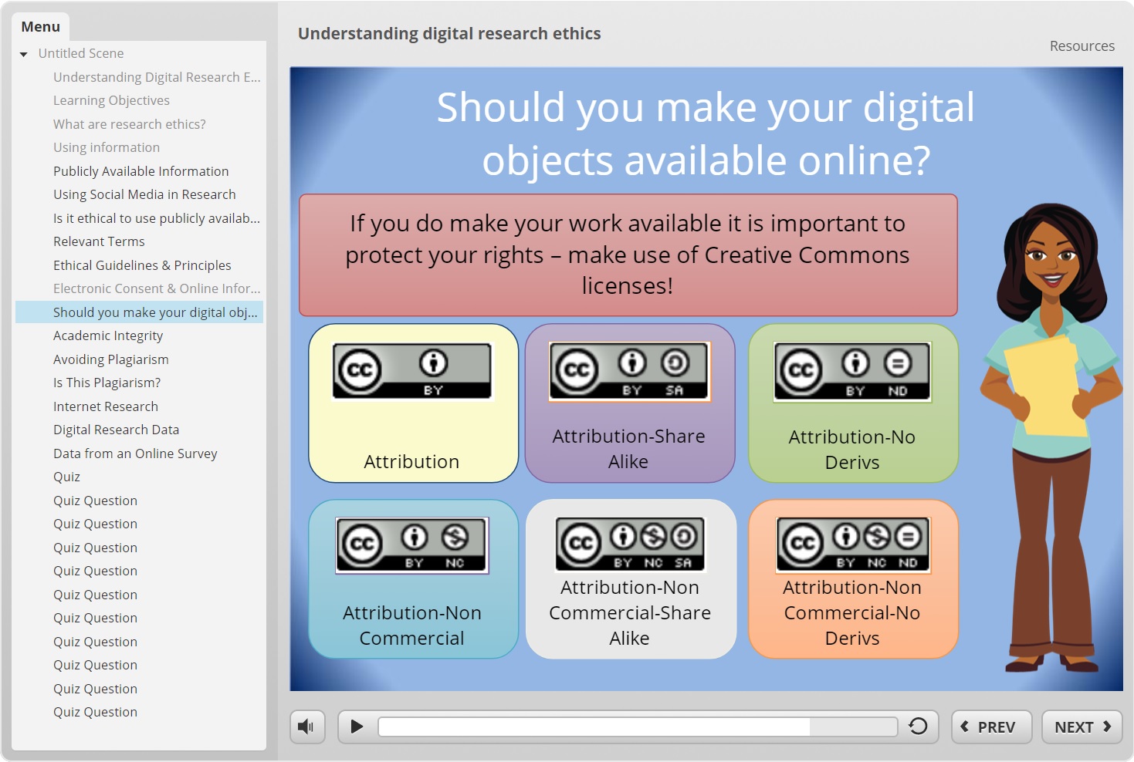Viewport: 1134px width, 762px height.
Task: Select Data from an Online Survey
Action: pos(135,453)
